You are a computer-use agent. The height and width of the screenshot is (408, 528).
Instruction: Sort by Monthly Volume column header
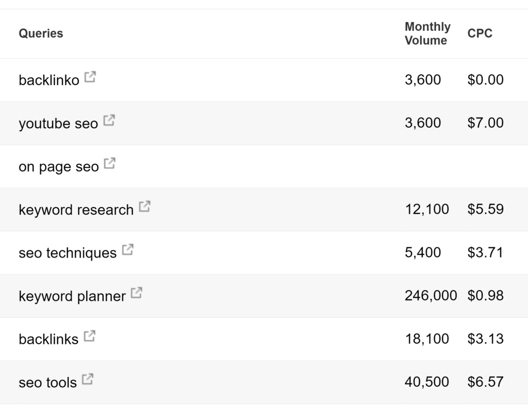point(427,33)
